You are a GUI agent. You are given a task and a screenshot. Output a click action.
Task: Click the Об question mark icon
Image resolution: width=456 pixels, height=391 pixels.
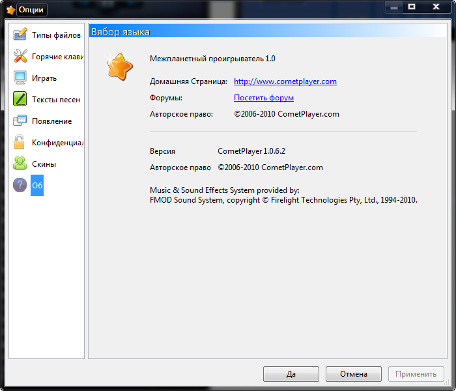click(x=20, y=185)
